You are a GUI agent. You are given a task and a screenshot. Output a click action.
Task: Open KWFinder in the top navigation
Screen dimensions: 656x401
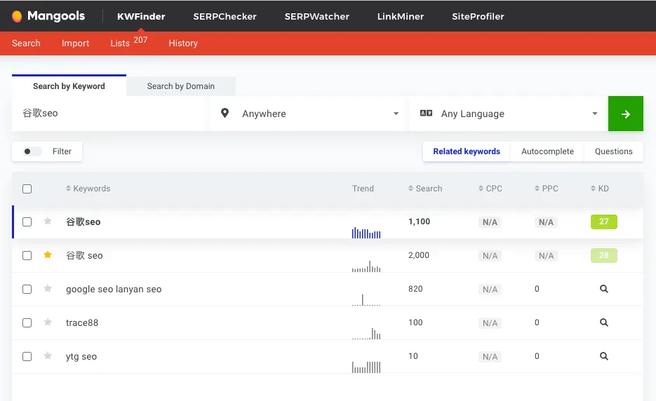point(141,16)
